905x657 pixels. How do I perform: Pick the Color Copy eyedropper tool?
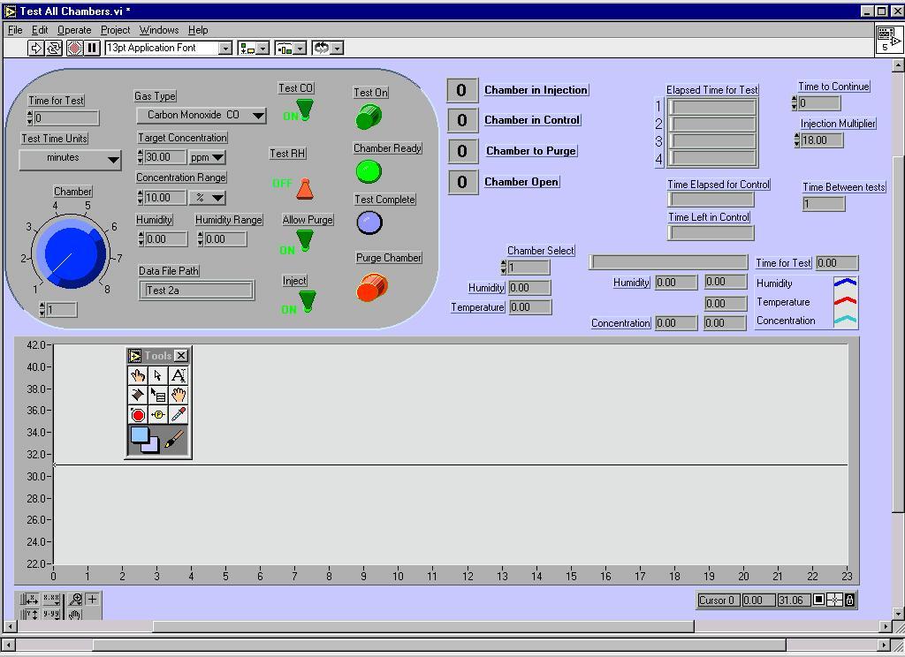[x=179, y=414]
